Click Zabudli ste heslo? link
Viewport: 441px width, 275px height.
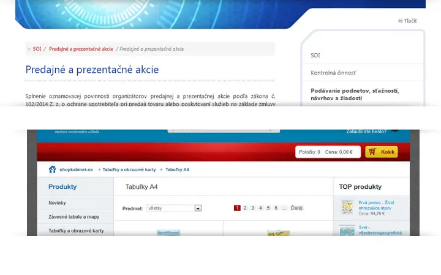(x=366, y=131)
